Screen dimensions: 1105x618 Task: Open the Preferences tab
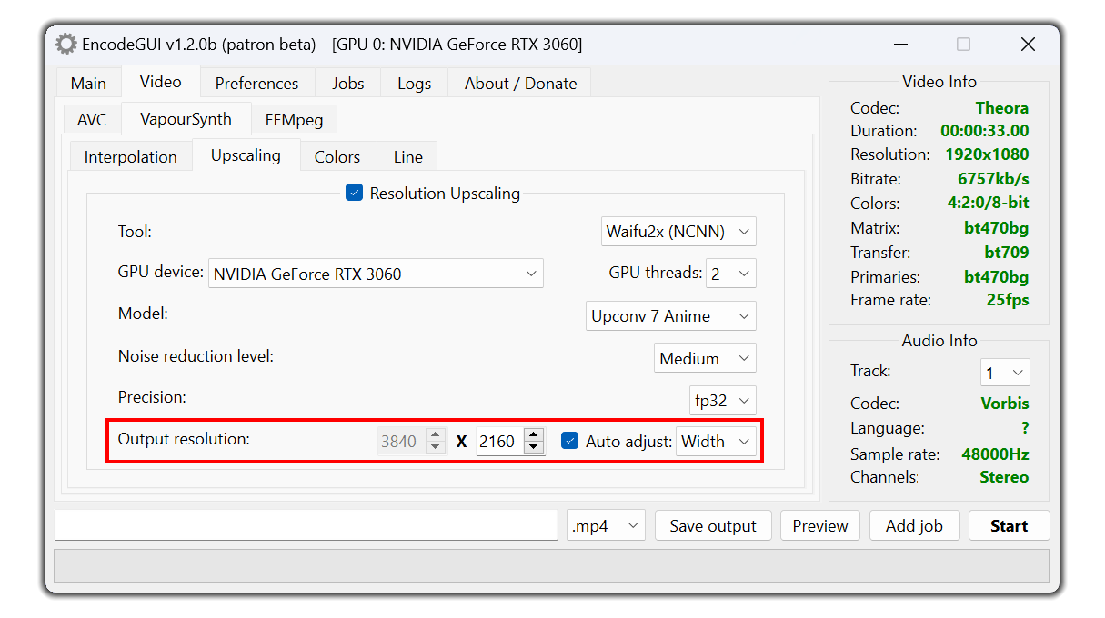pos(256,83)
